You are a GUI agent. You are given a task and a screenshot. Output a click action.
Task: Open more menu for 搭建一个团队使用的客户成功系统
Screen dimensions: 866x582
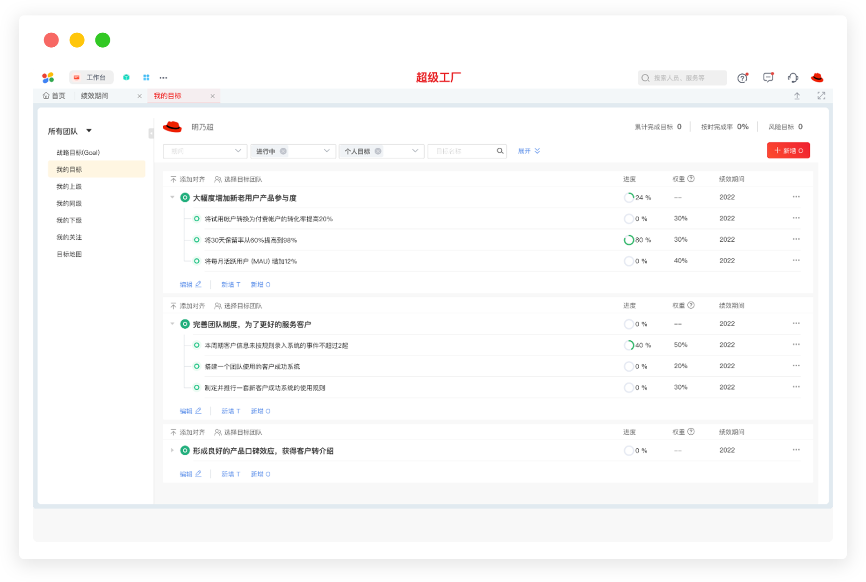coord(796,366)
